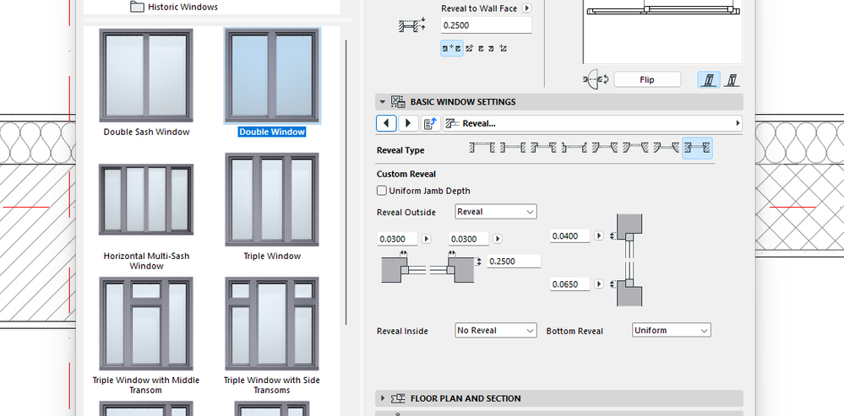Click the highlighted opening plane icon beside Flip
The image size is (844, 416).
pyautogui.click(x=710, y=80)
